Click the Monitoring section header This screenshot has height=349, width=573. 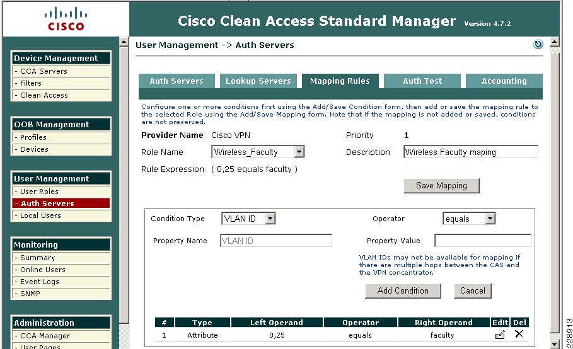pos(61,244)
